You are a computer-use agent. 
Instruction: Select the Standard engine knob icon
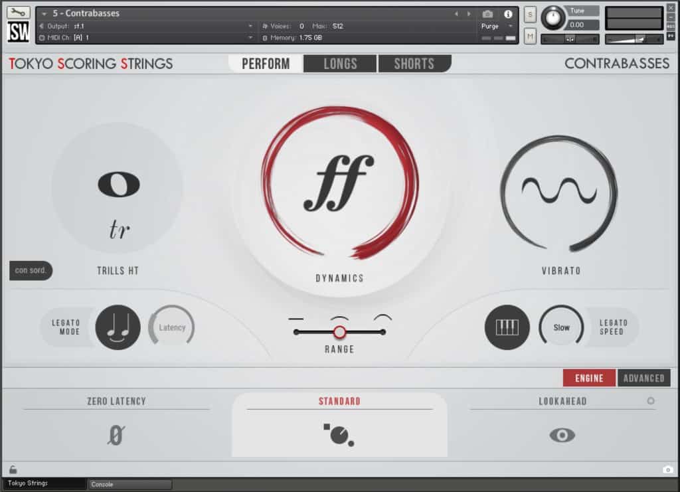[339, 435]
